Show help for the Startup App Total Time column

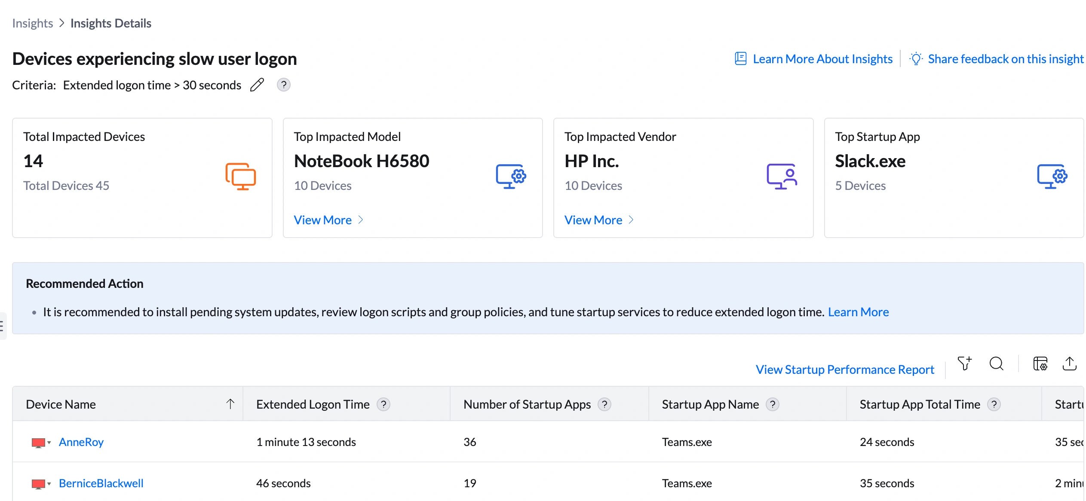pos(994,404)
